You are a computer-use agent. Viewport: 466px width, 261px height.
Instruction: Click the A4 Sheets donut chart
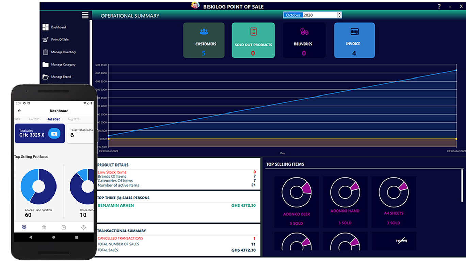click(x=393, y=192)
